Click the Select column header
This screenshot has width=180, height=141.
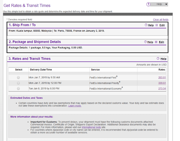click(x=19, y=70)
